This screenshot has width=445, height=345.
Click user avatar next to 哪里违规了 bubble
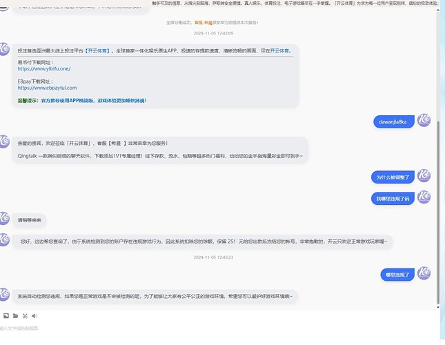[x=424, y=273]
